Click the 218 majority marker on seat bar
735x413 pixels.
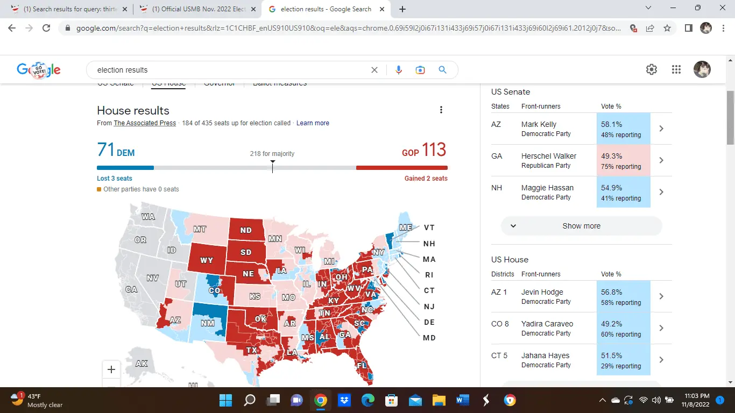tap(272, 167)
